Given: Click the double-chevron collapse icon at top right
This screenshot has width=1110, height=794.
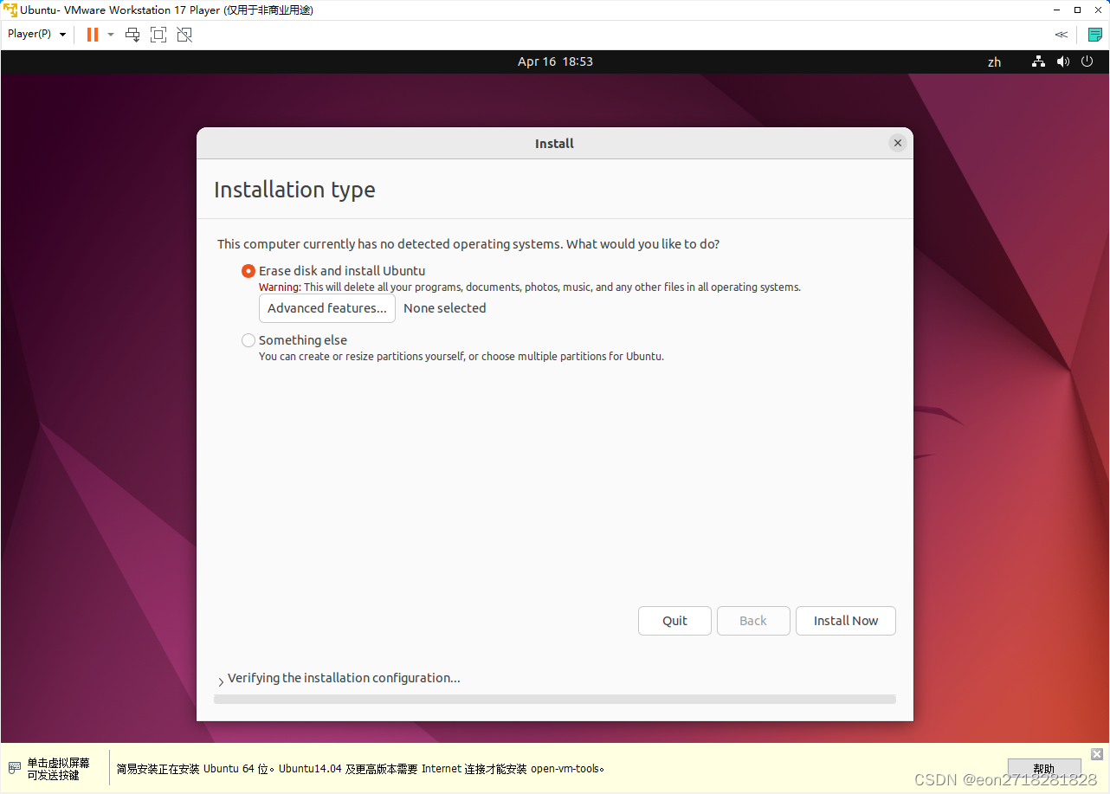Looking at the screenshot, I should (x=1061, y=35).
